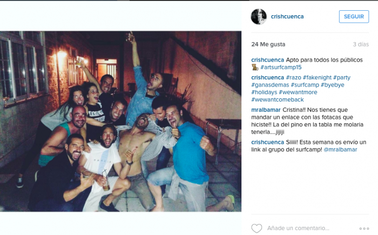The height and width of the screenshot is (235, 378).
Task: Open the #wewantcomeback hashtag link
Action: pos(278,99)
